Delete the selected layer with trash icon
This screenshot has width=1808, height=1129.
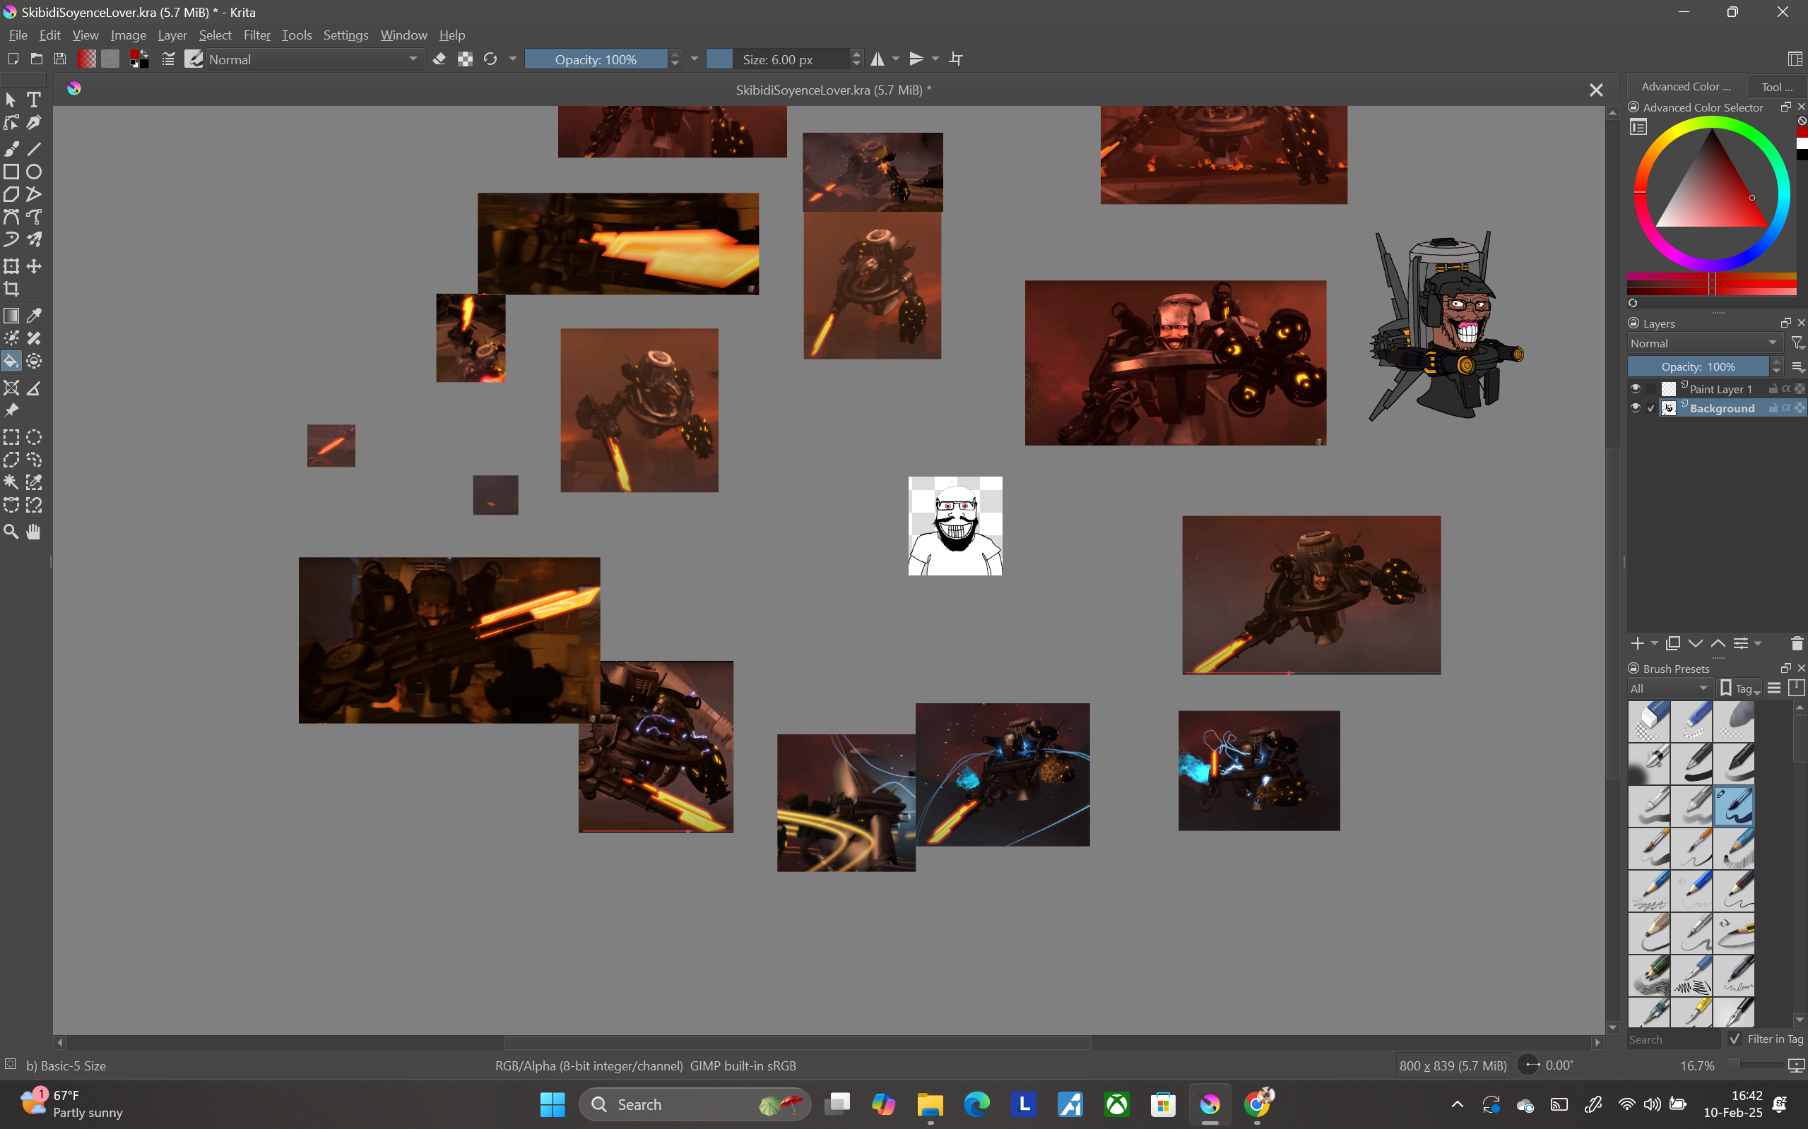pos(1797,644)
